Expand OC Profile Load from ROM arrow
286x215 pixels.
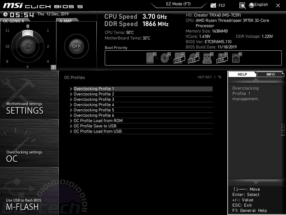coord(71,121)
